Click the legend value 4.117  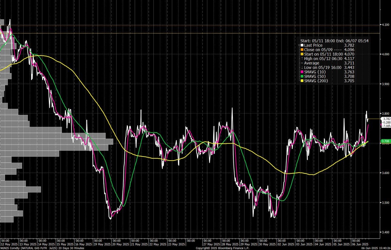pos(349,59)
